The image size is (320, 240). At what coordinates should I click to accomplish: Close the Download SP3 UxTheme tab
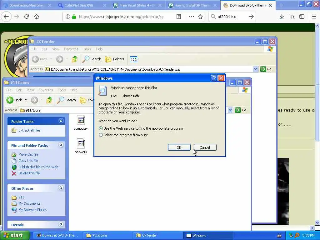pos(270,5)
